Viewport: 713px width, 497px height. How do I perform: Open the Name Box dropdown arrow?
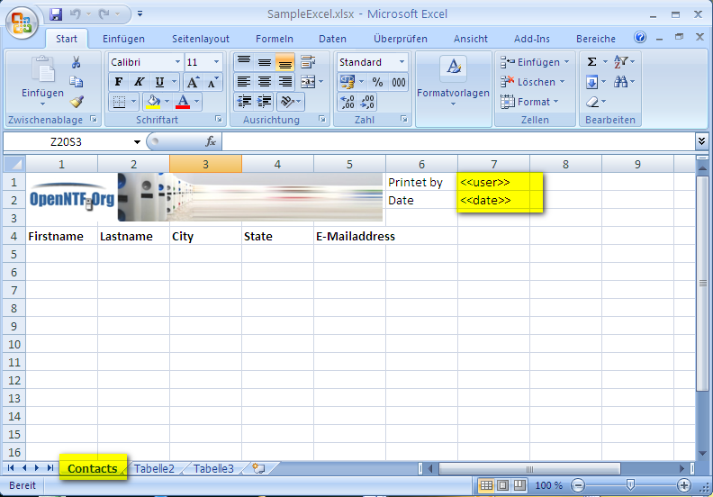pyautogui.click(x=138, y=142)
